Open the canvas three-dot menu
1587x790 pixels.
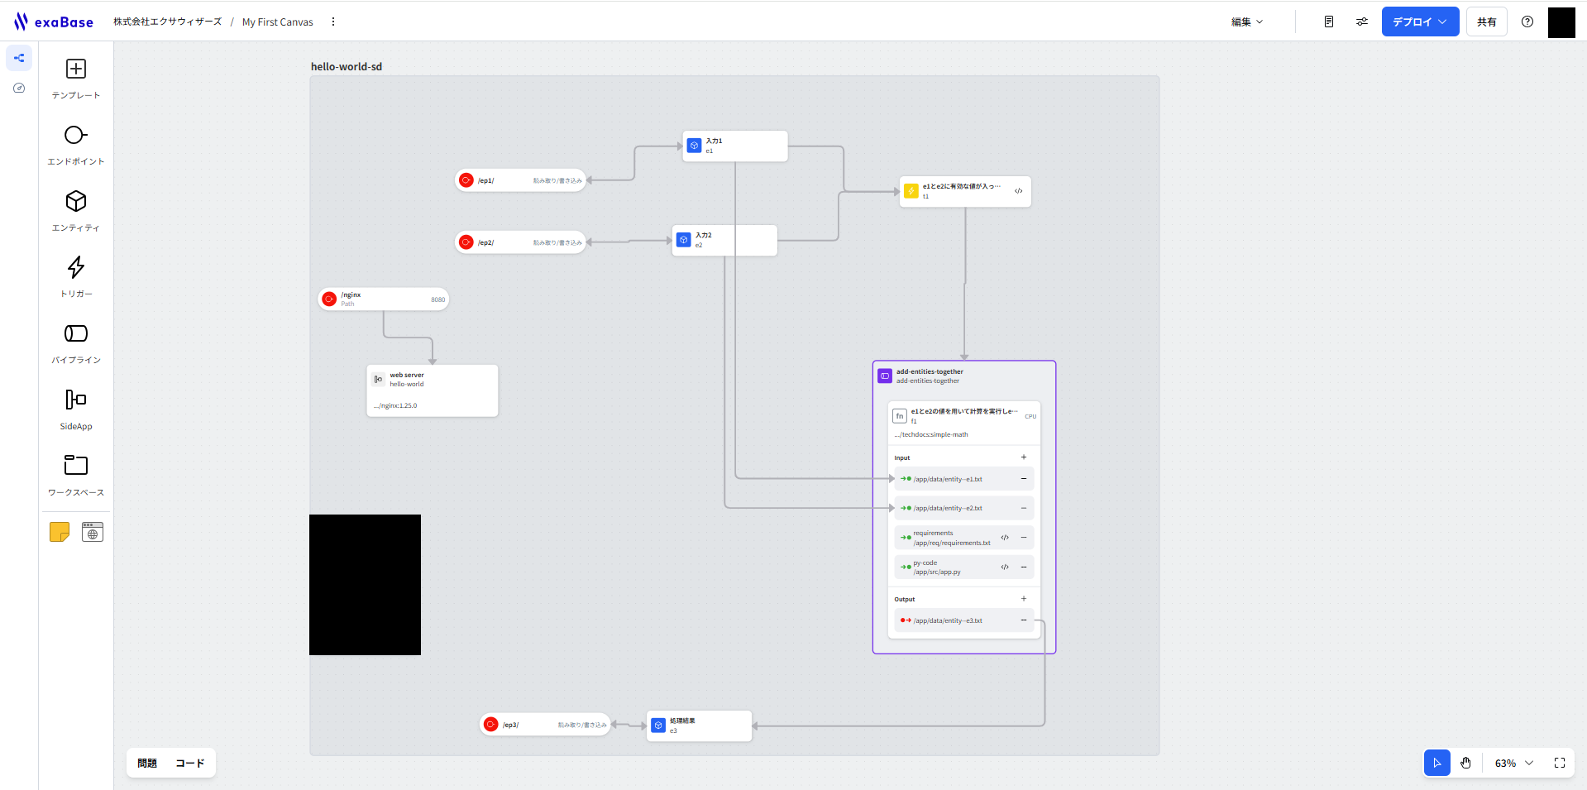333,22
